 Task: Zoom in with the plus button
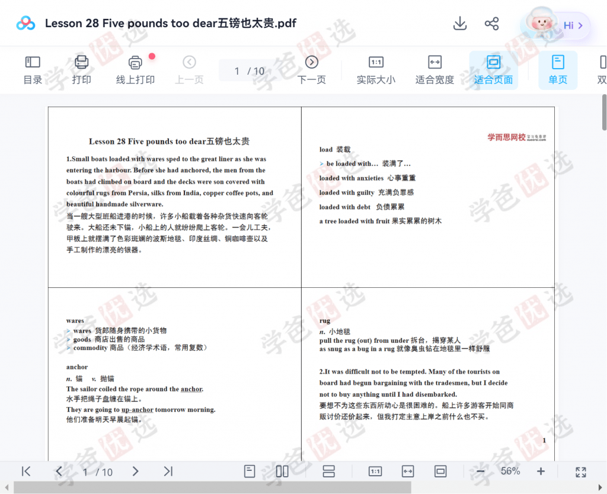[x=541, y=471]
